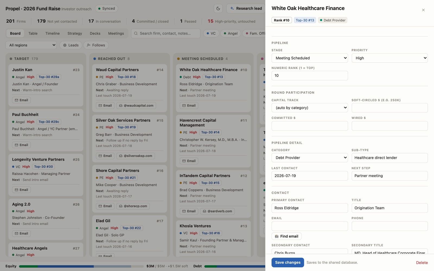Image resolution: width=434 pixels, height=271 pixels.
Task: Click Email on Silver Oak Services card
Action: click(x=105, y=156)
